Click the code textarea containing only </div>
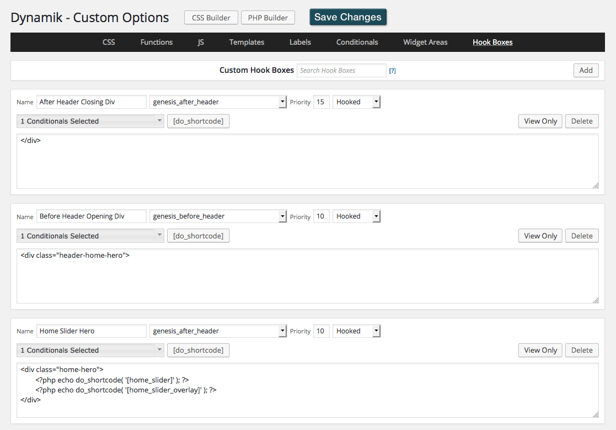 308,161
